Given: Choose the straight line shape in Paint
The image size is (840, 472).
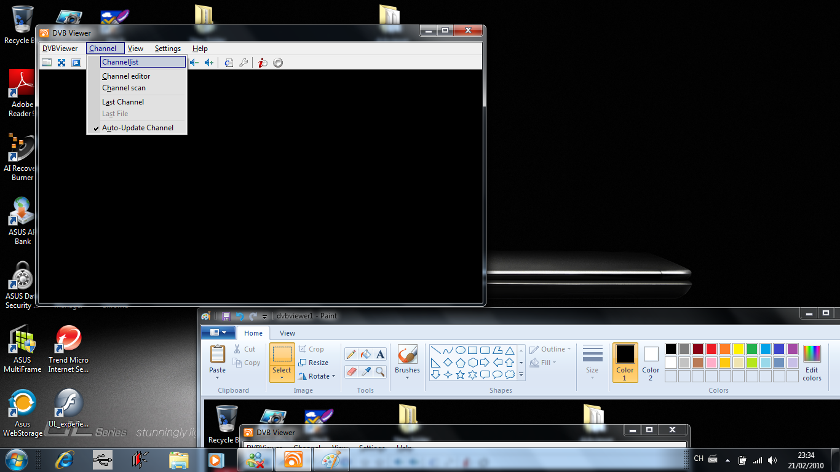Looking at the screenshot, I should point(435,350).
